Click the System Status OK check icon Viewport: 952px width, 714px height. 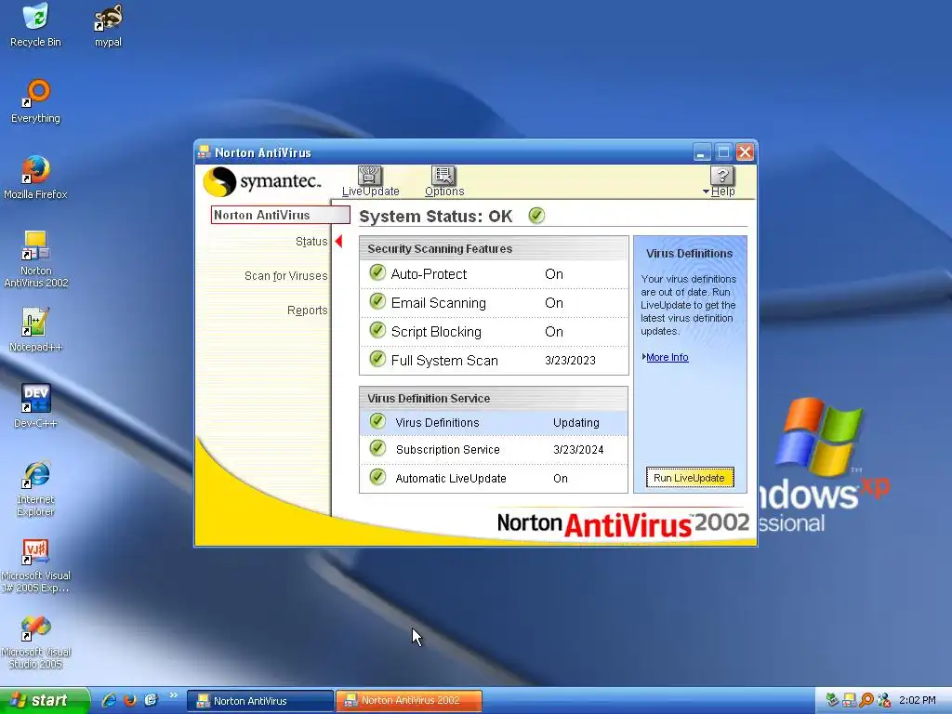click(x=536, y=216)
